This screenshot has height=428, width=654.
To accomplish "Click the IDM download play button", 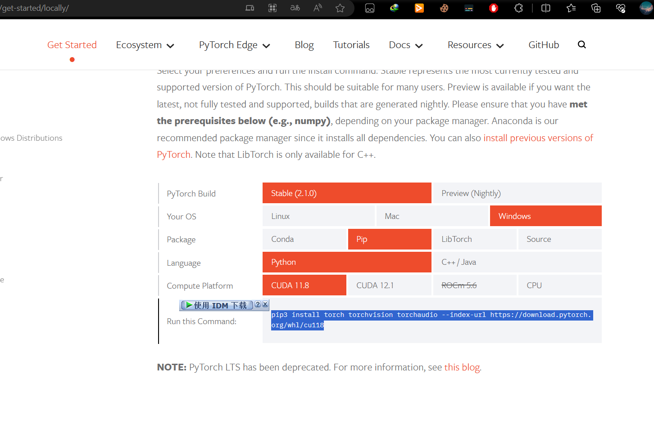I will [x=217, y=305].
